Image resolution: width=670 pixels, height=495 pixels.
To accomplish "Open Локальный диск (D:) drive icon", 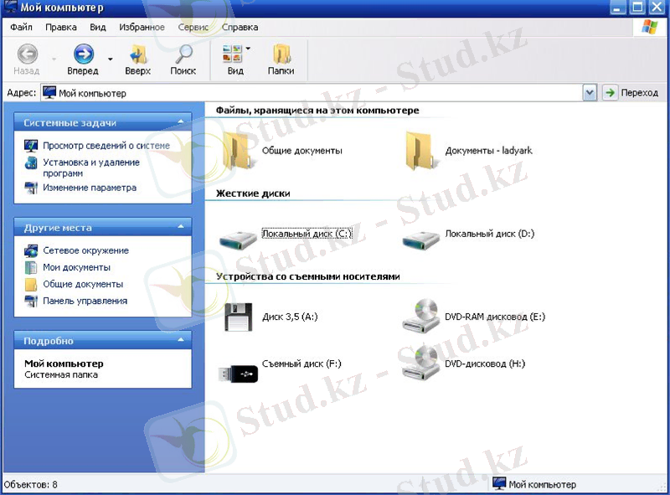I will 422,236.
